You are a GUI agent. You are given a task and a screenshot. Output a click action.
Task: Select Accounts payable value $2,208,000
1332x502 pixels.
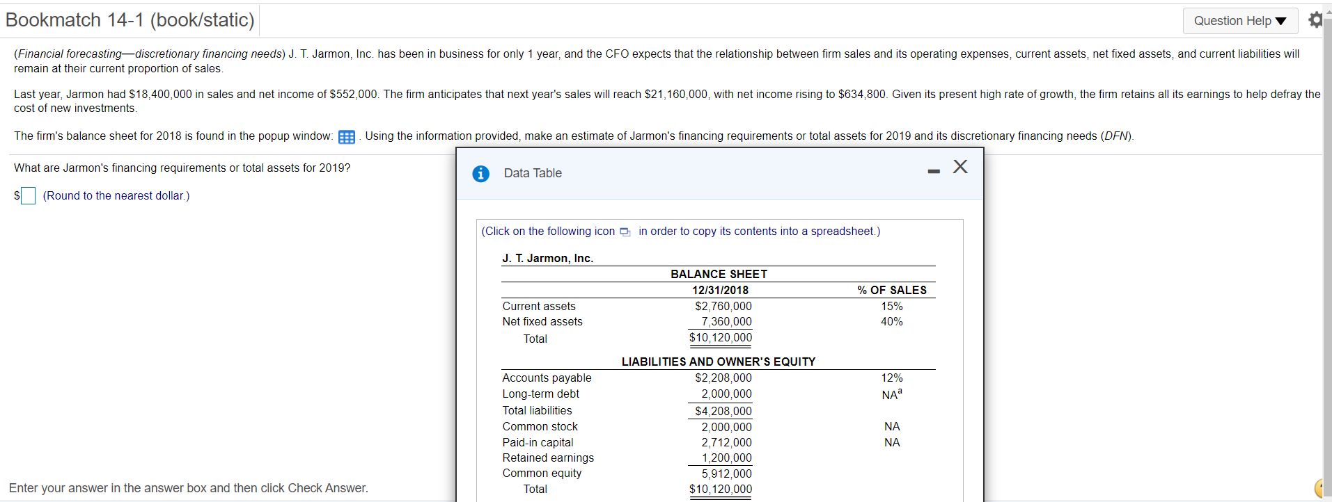(723, 378)
